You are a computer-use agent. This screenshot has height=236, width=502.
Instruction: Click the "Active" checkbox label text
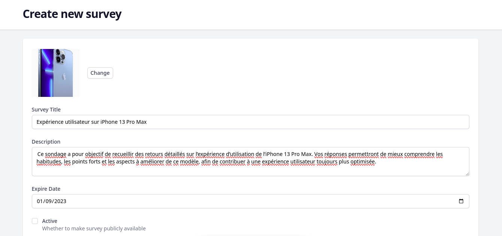click(49, 221)
